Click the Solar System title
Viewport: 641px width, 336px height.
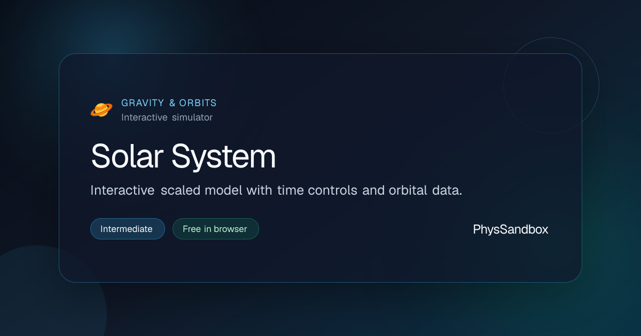click(183, 157)
